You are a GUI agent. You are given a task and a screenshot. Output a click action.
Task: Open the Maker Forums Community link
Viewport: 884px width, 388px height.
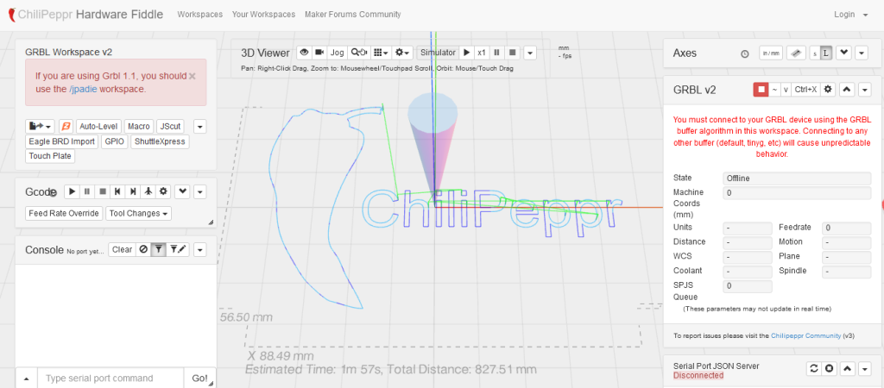(353, 15)
